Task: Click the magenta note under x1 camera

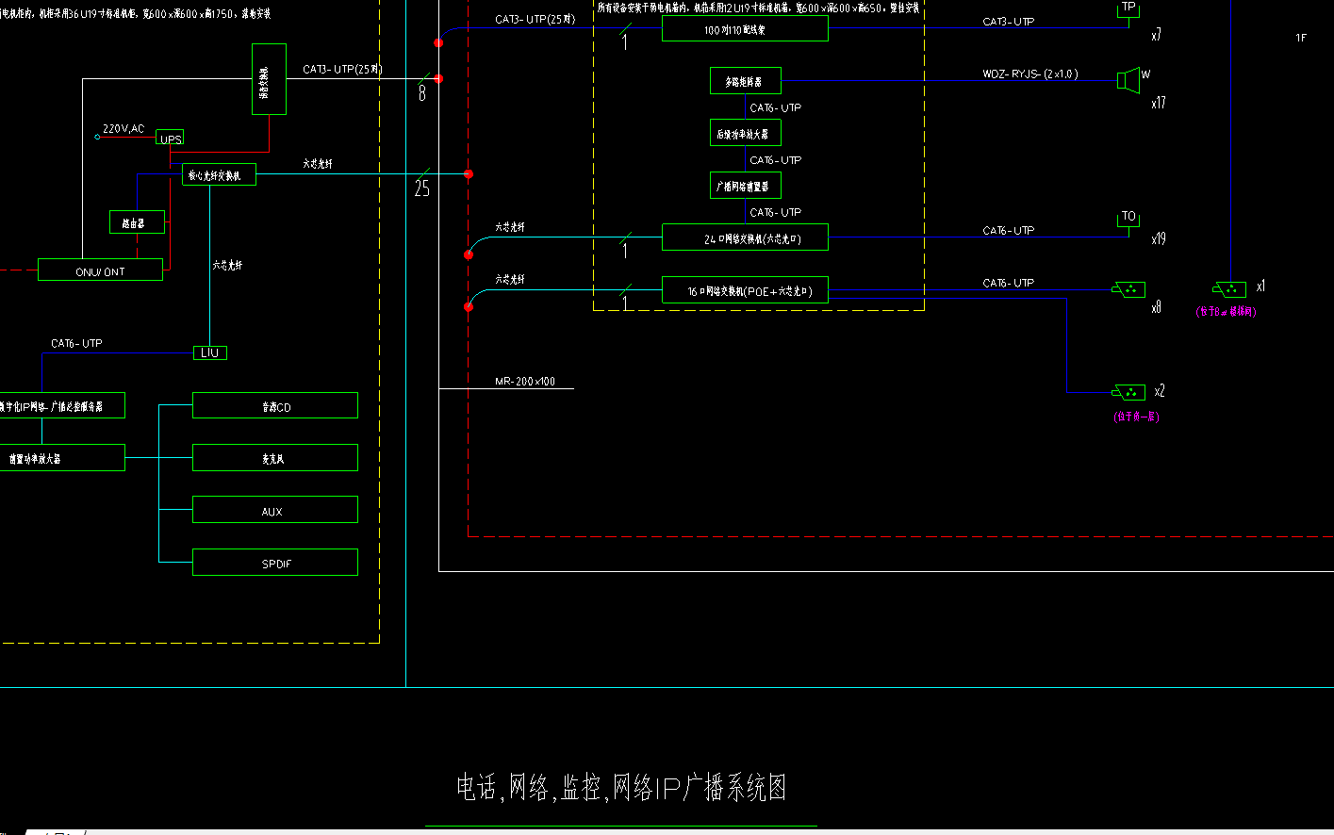Action: click(1226, 311)
